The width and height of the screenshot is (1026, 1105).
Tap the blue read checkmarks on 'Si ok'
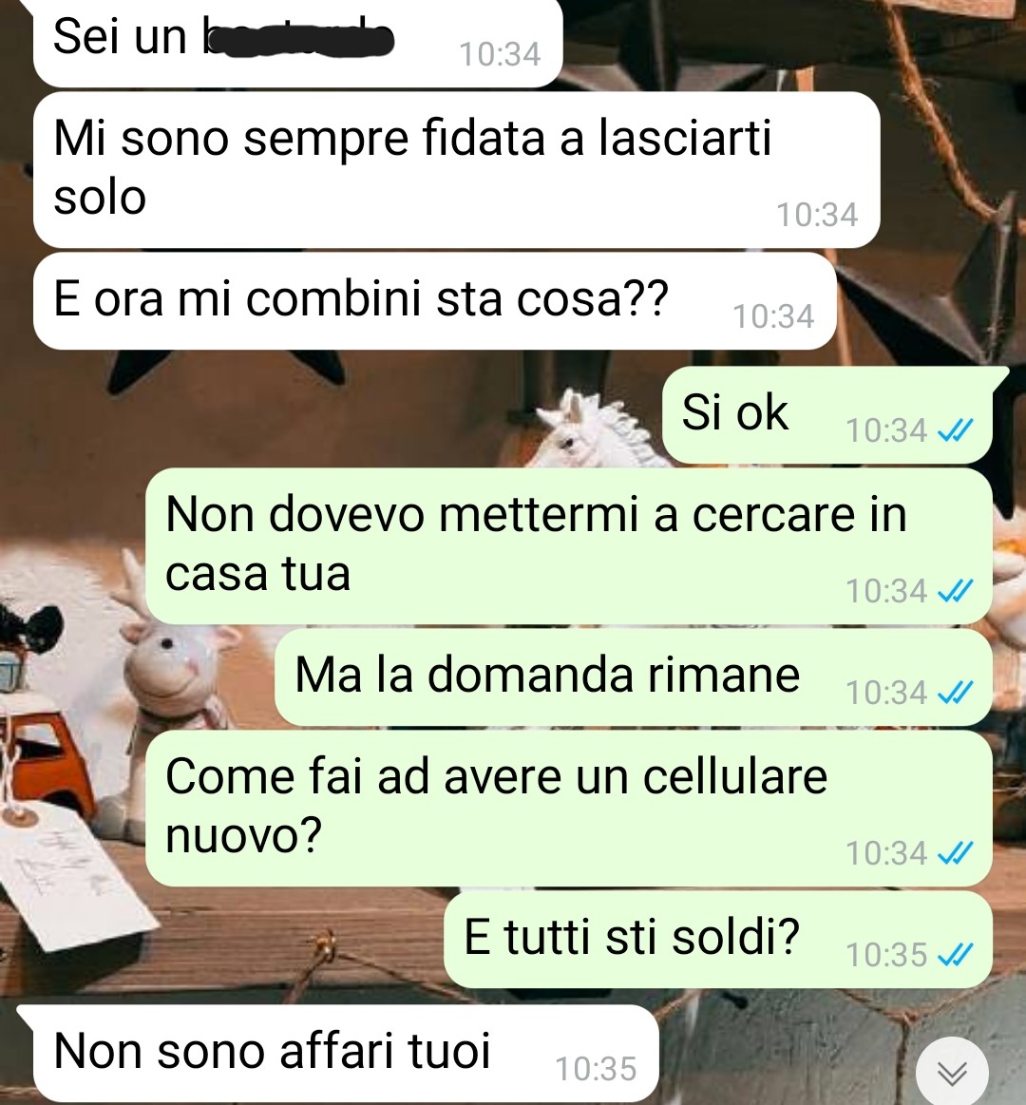956,429
